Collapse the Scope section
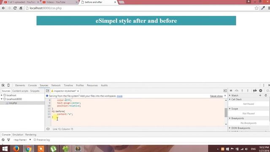The width and height of the screenshot is (270, 152). tap(229, 109)
